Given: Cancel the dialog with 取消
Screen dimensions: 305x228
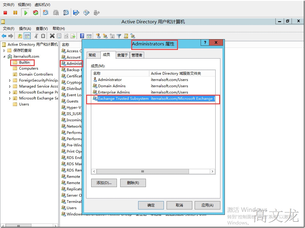Looking at the screenshot, I should 179,205.
